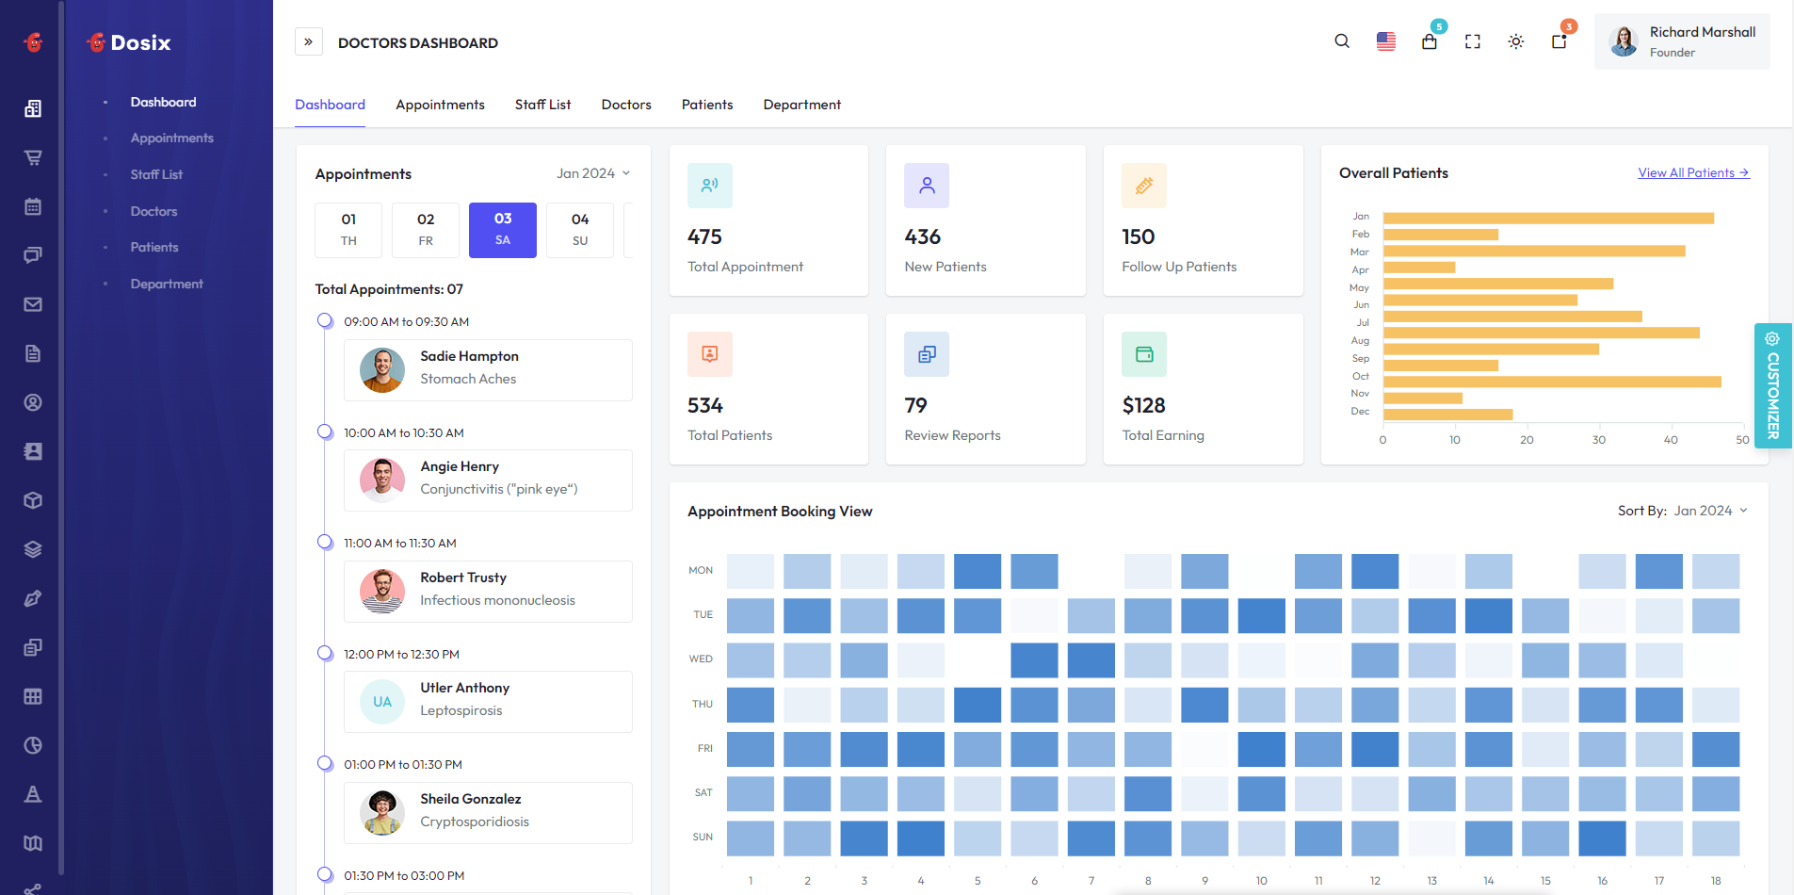Open the Customizer side panel
The image size is (1794, 895).
tap(1773, 385)
